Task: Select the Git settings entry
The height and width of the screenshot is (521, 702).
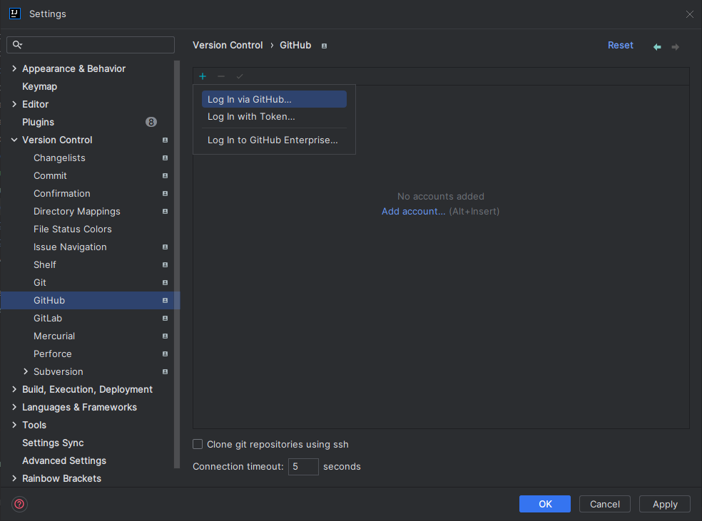Action: click(x=40, y=283)
